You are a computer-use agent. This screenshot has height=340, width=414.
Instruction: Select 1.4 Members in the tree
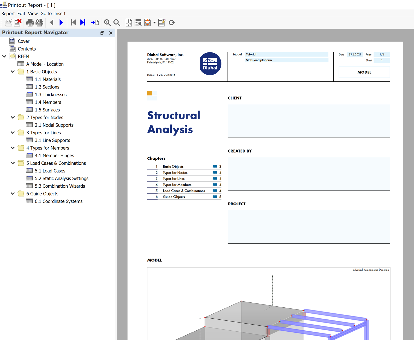tap(48, 102)
